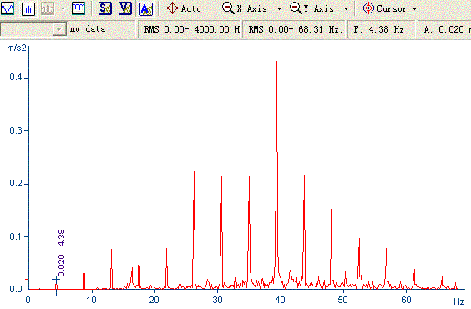Activate the Cursor target icon

coord(368,8)
